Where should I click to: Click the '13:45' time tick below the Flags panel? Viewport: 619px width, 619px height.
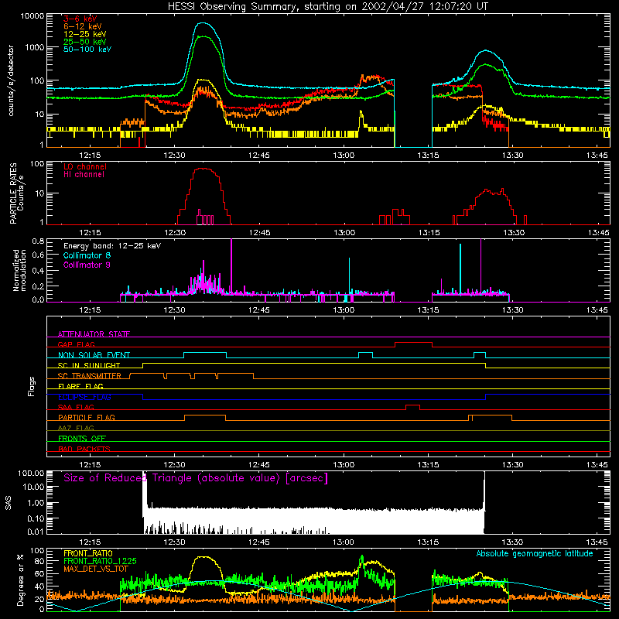pyautogui.click(x=597, y=465)
